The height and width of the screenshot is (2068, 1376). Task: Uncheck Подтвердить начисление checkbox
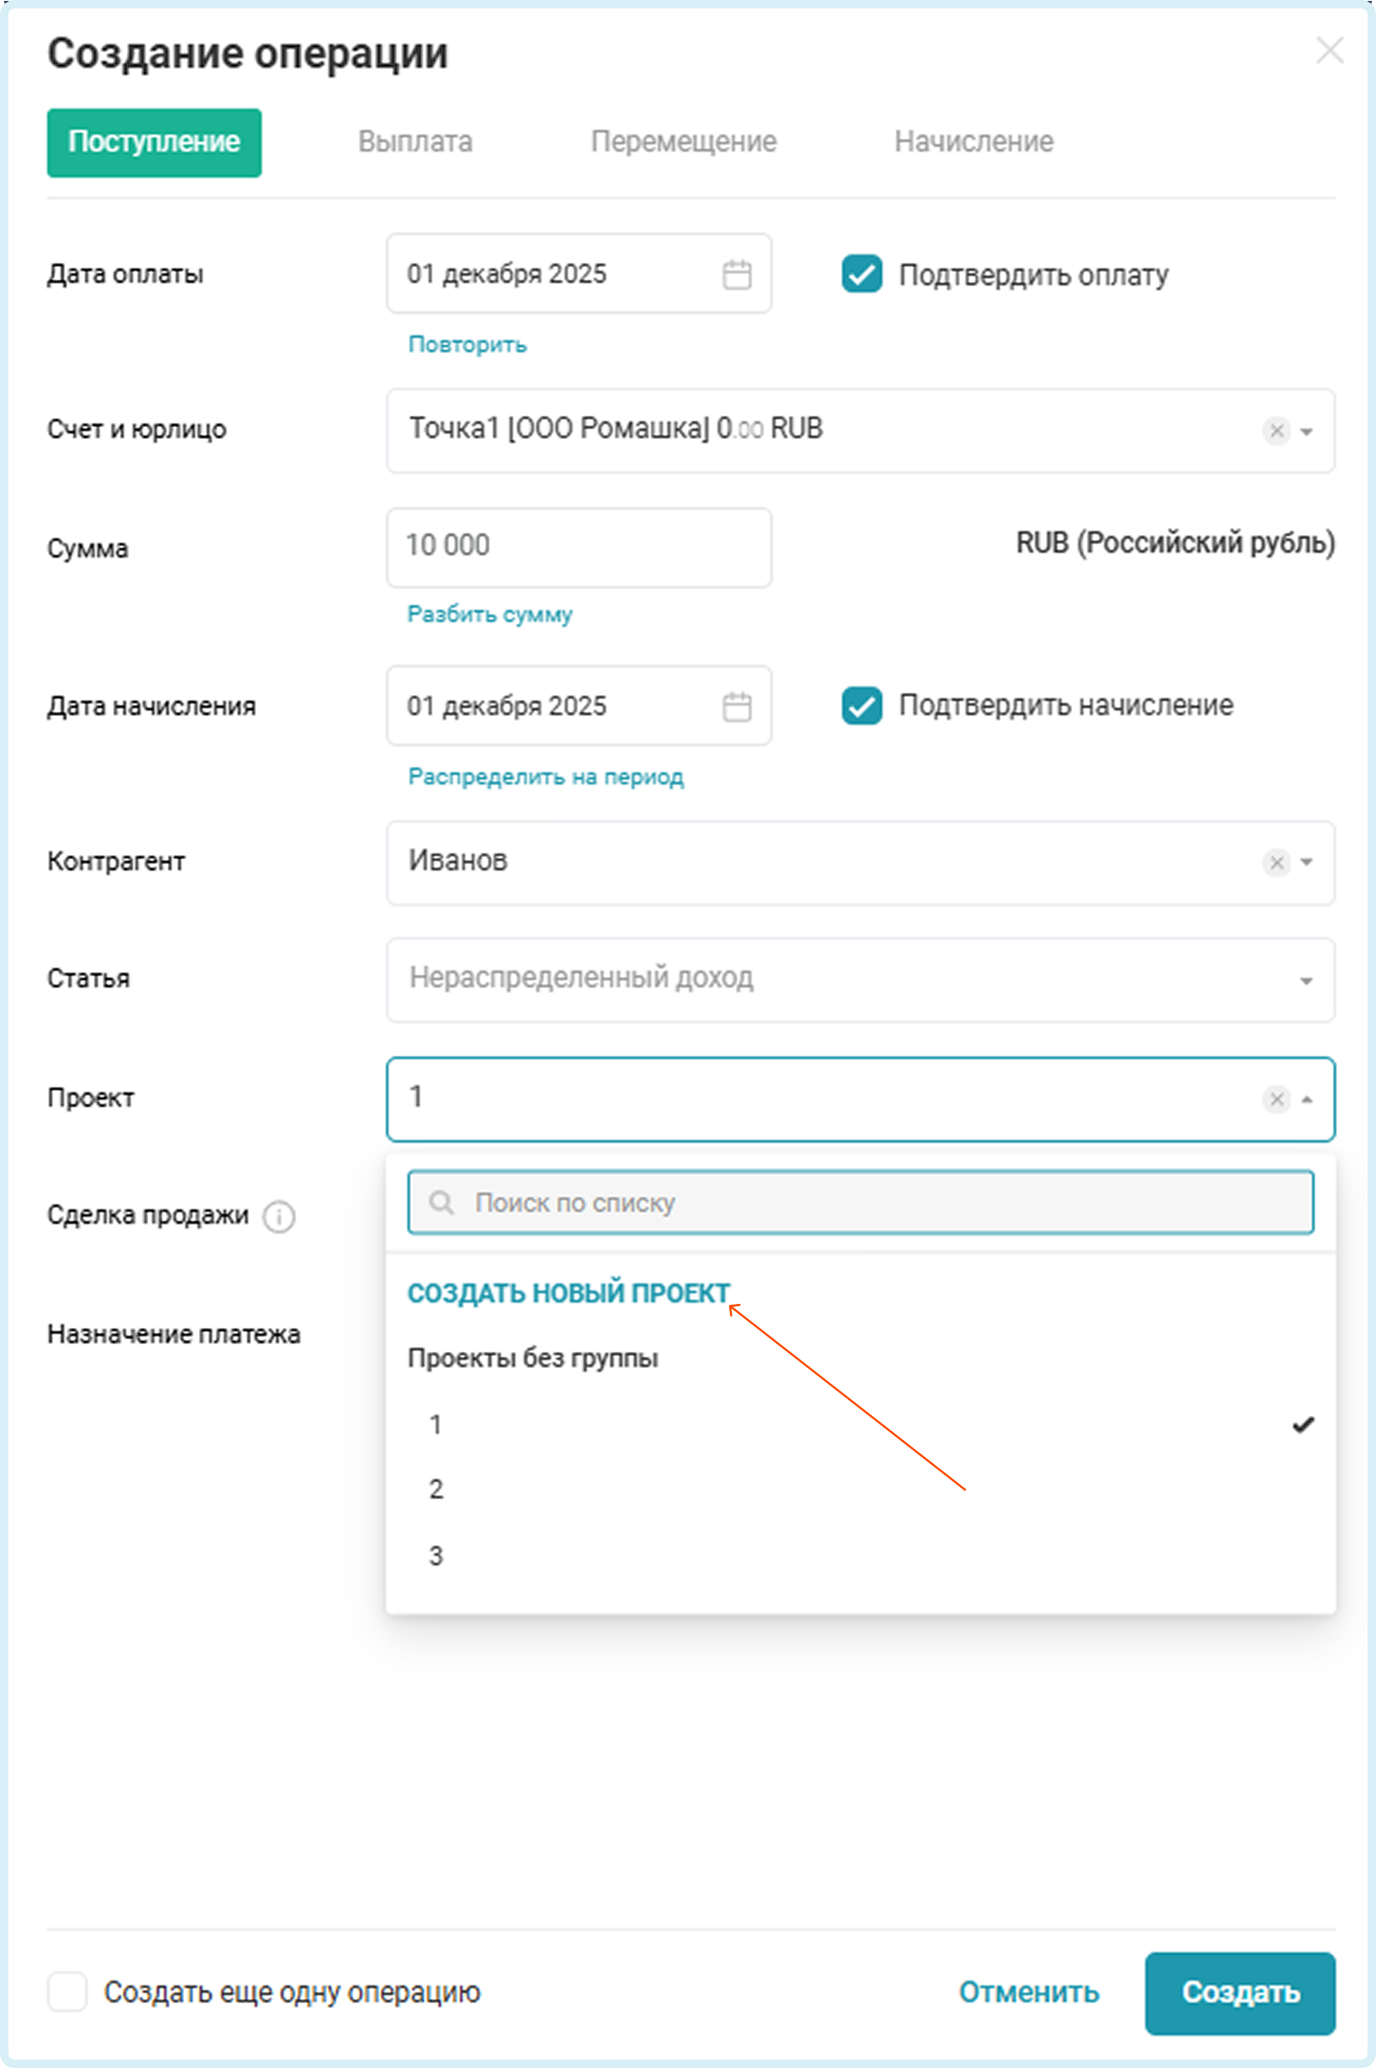(x=862, y=706)
